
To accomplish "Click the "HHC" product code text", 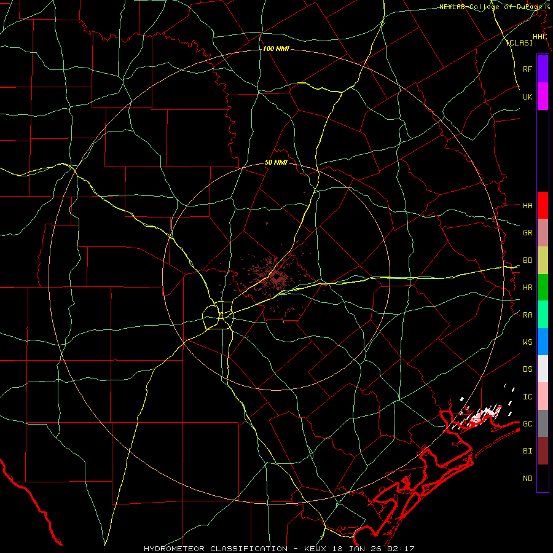I will [x=539, y=37].
